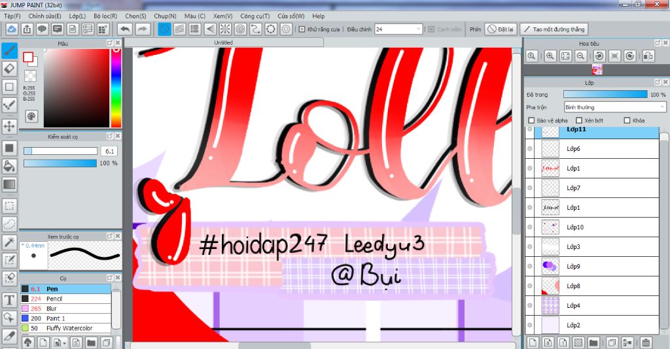Open the Tệp(F) menu
Screen dimensions: 670x349
tap(12, 16)
